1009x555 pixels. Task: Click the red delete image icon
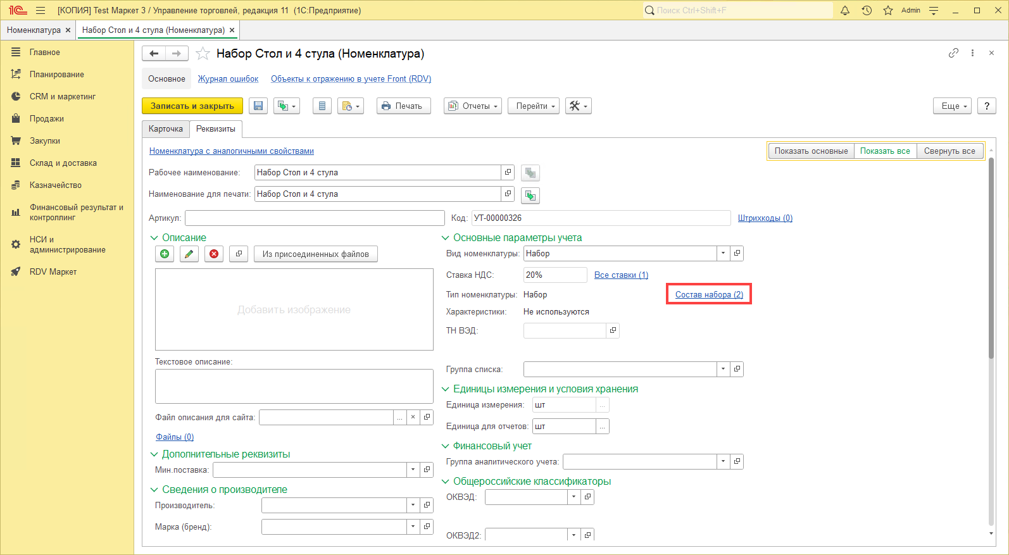click(x=214, y=254)
